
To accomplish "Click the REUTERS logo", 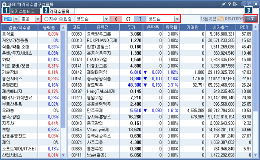I will tap(231, 19).
